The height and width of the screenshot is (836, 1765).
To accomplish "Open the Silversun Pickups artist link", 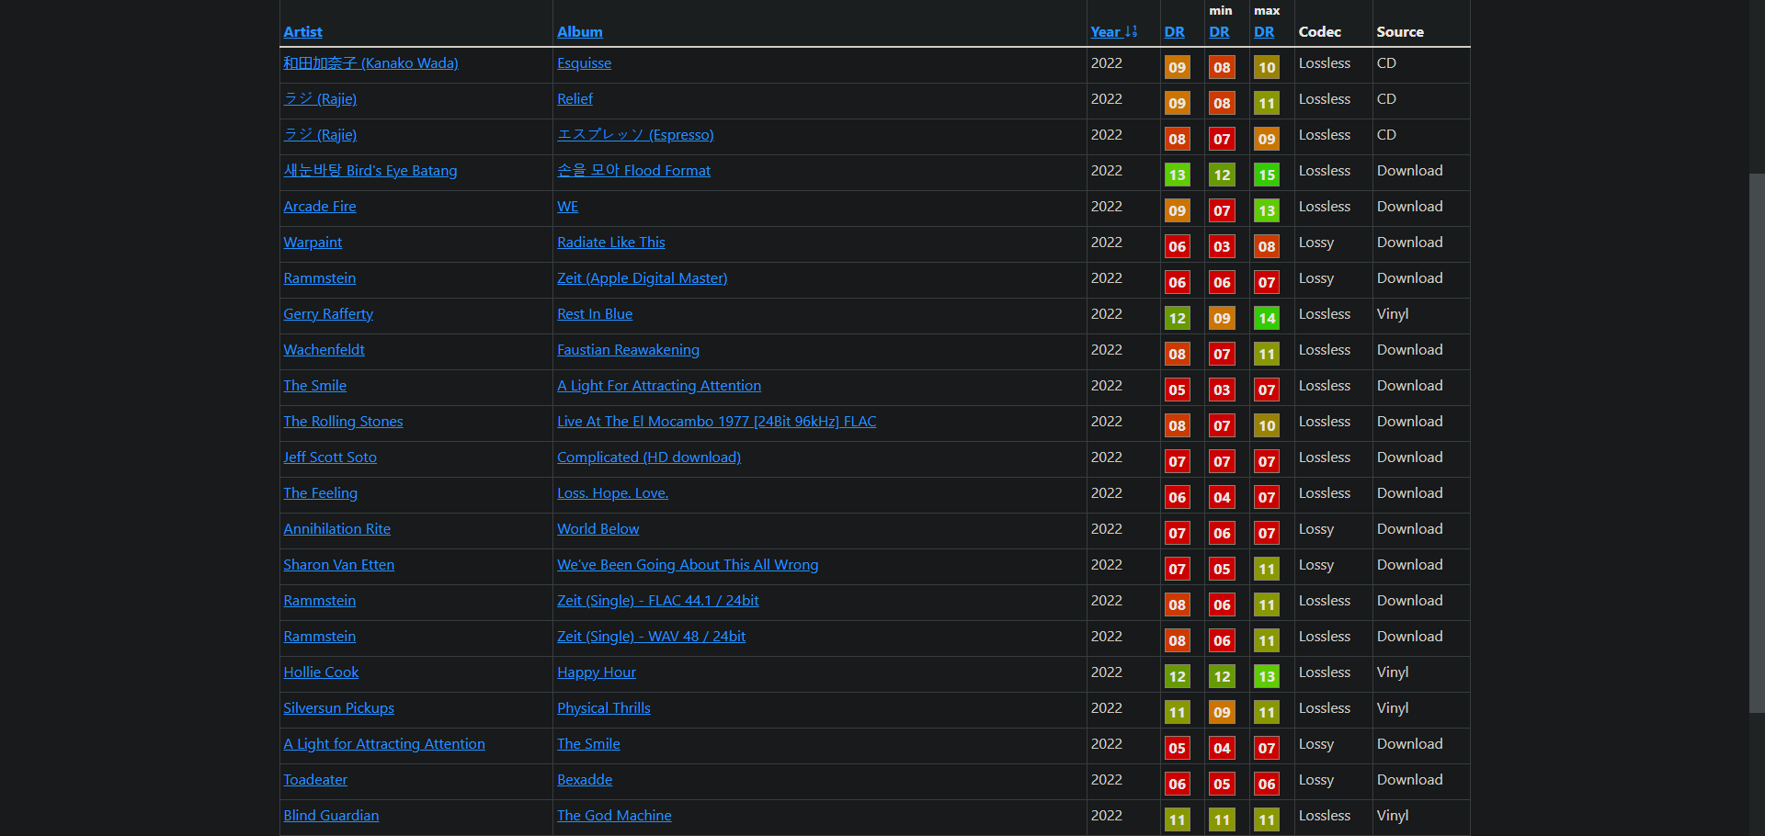I will pos(338,708).
